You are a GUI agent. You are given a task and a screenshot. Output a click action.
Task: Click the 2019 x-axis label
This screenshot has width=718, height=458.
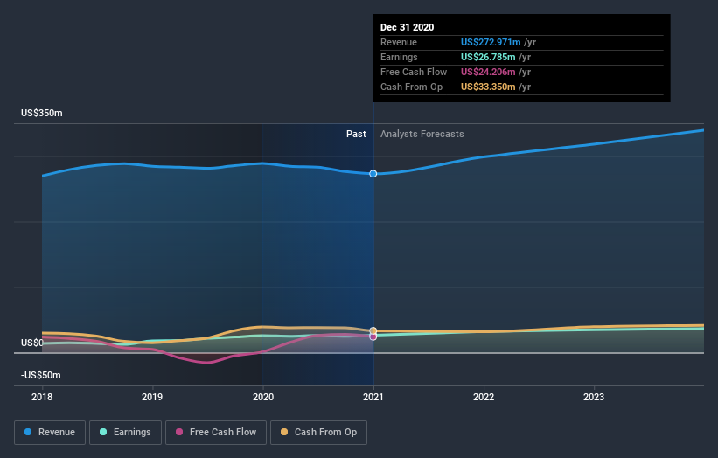[x=152, y=397]
